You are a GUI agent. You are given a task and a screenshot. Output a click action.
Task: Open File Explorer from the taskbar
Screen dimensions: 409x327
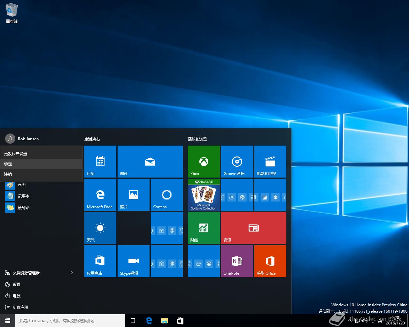[x=165, y=321]
